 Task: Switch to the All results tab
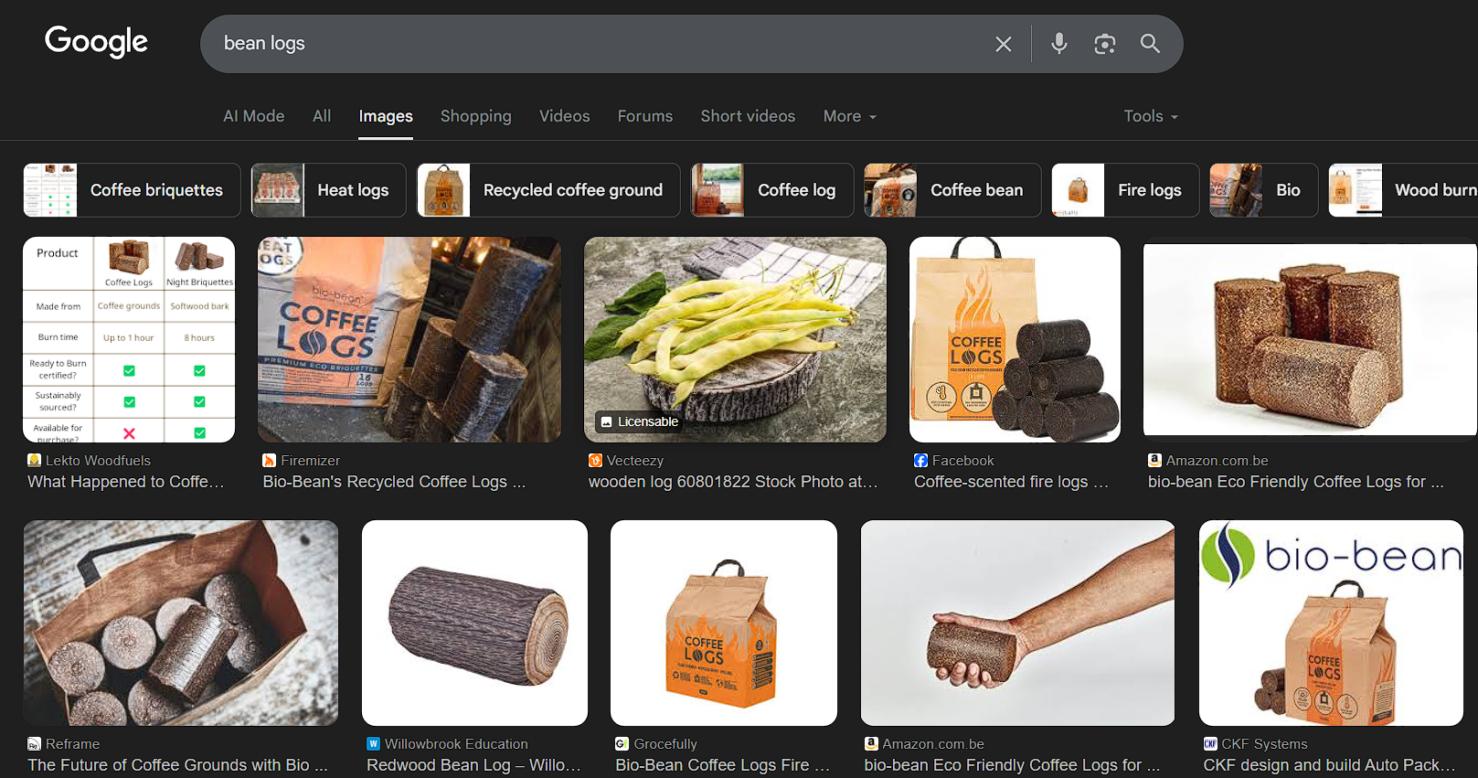pyautogui.click(x=322, y=116)
